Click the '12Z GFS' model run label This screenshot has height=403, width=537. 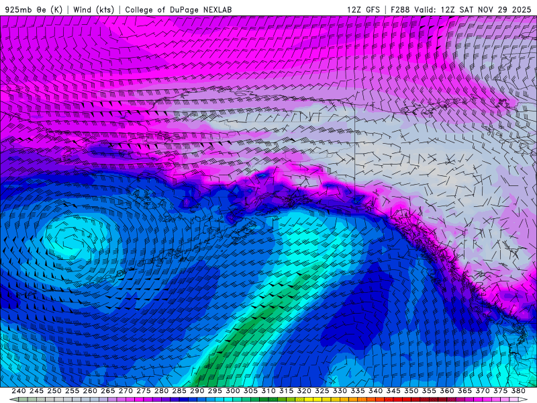[363, 9]
